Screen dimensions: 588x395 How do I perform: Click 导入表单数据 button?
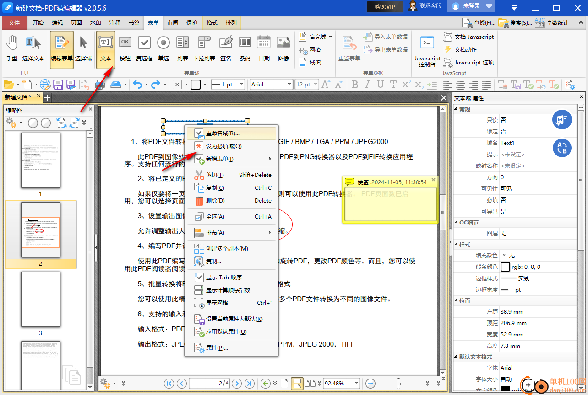(386, 37)
